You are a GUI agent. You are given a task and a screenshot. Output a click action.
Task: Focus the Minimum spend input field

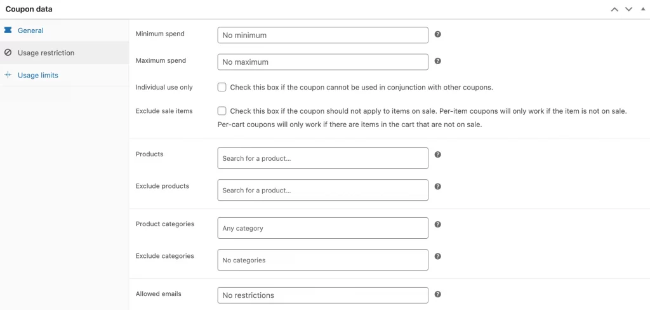[x=323, y=36]
